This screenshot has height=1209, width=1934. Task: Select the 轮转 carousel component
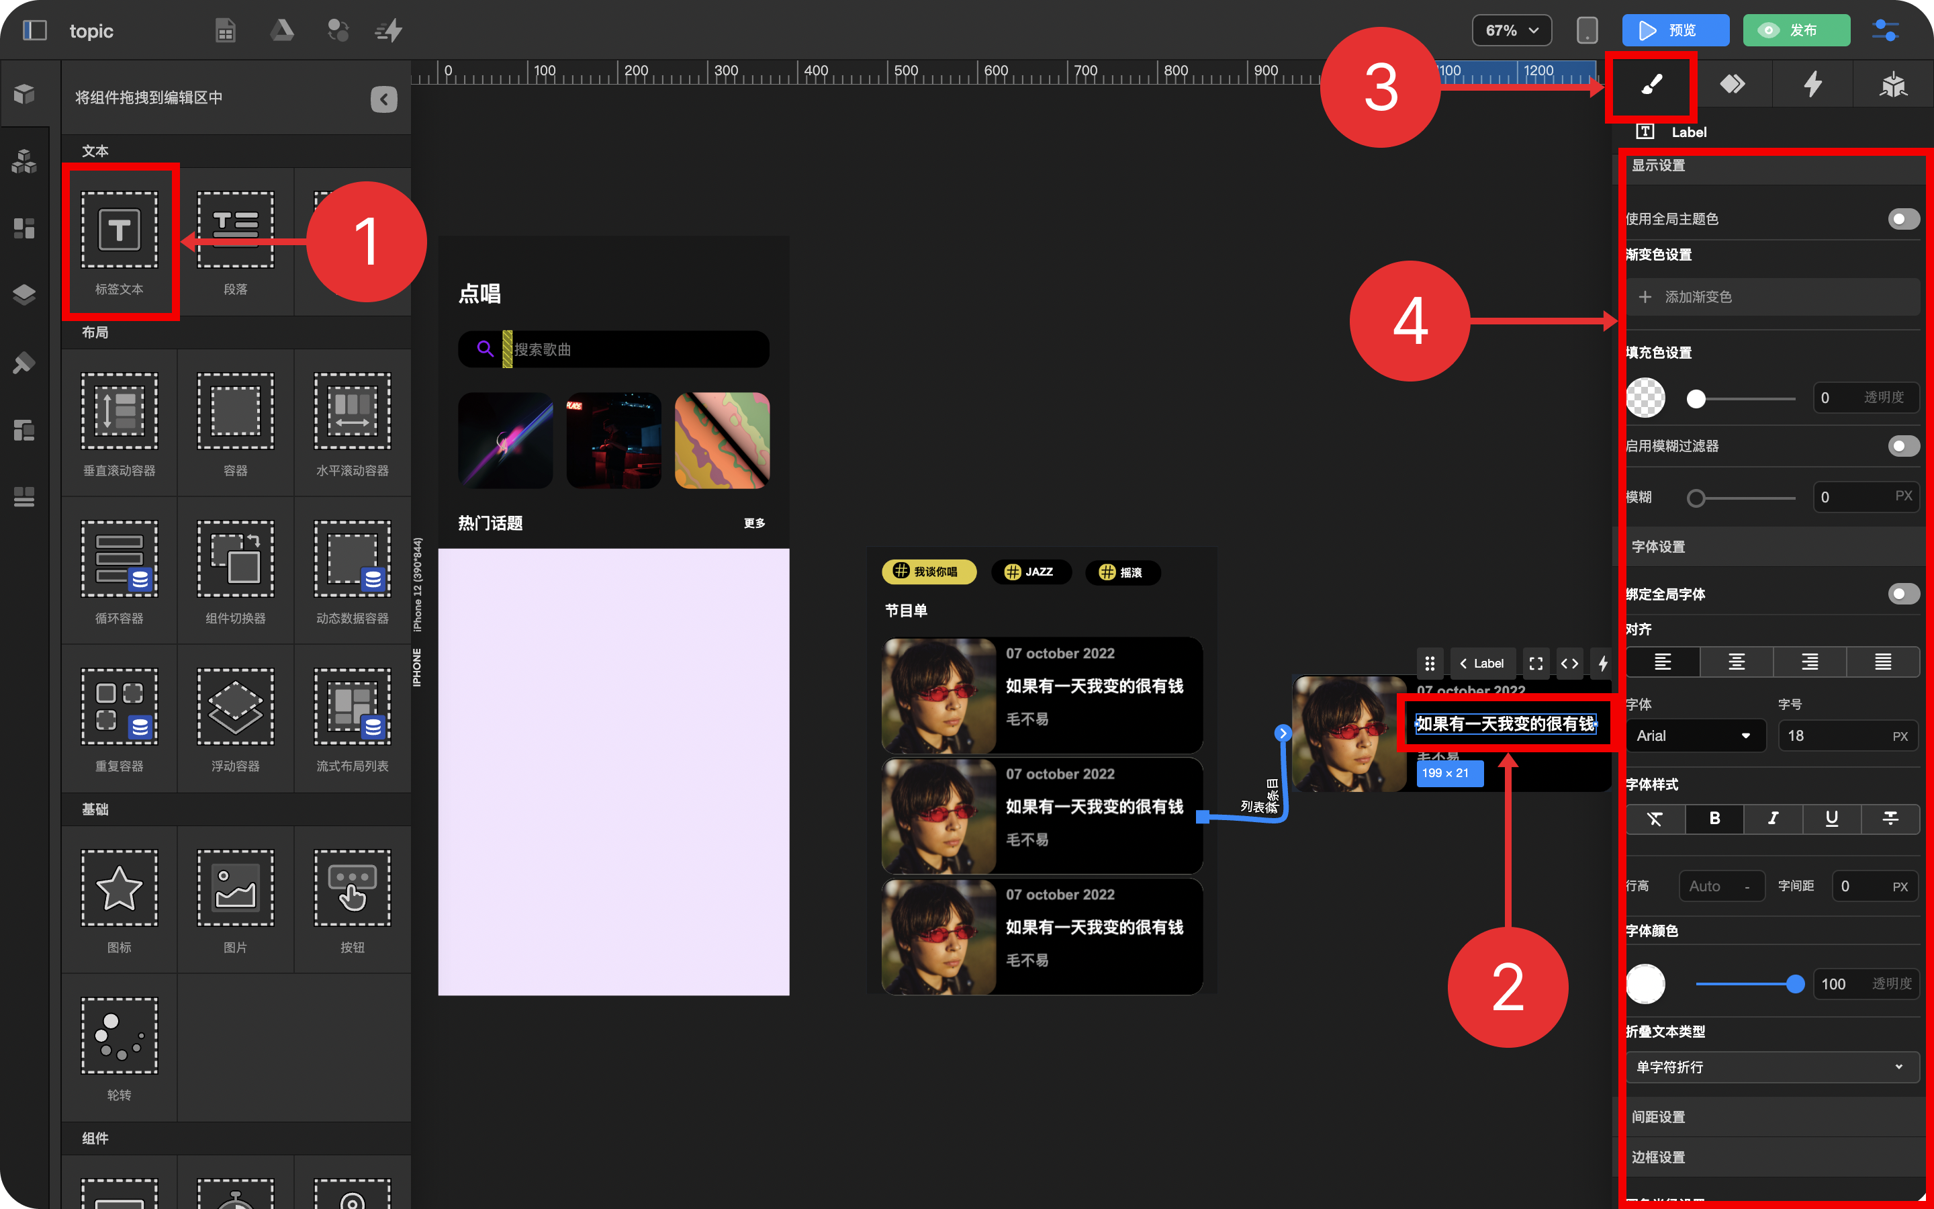[119, 1048]
